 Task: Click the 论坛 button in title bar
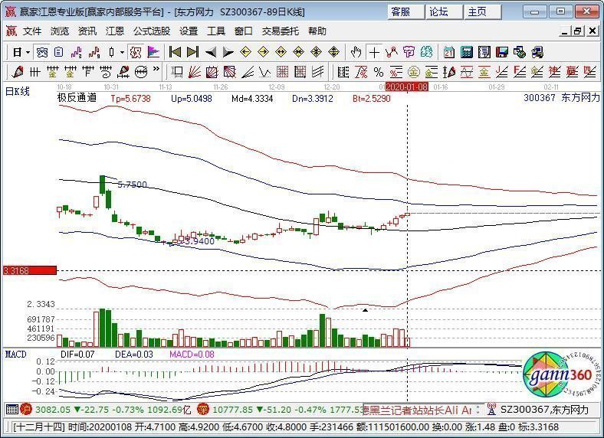tap(444, 12)
